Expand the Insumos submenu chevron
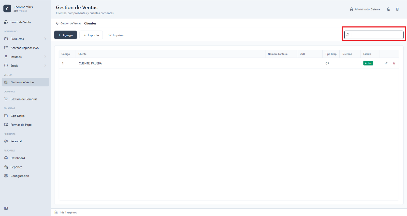This screenshot has width=407, height=216. [x=45, y=57]
